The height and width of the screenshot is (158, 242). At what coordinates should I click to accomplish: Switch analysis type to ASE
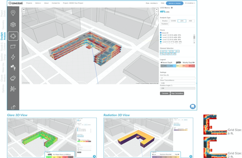[190, 21]
